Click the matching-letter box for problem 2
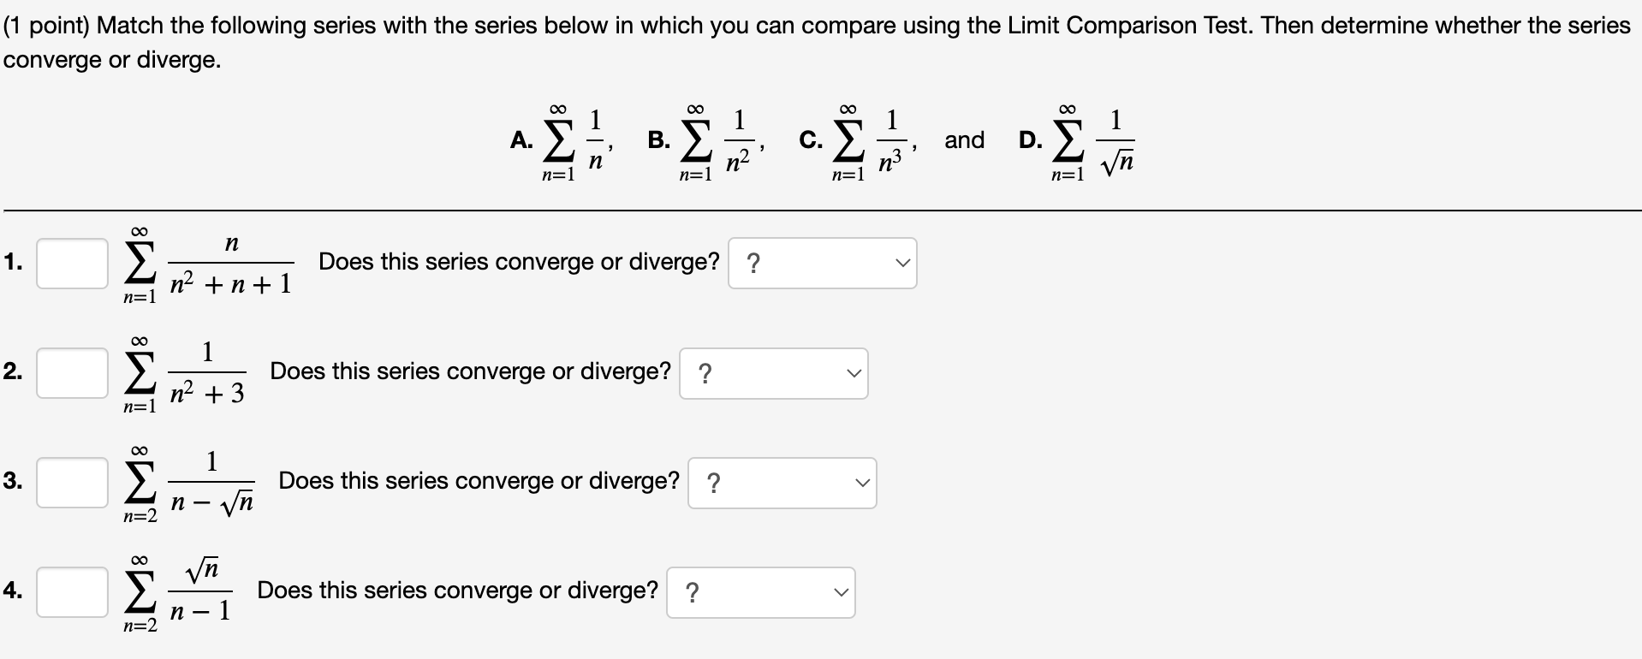Image resolution: width=1642 pixels, height=659 pixels. click(72, 372)
